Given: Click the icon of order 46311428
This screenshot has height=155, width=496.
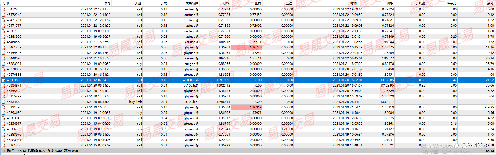Looking at the screenshot, I should tap(4, 107).
